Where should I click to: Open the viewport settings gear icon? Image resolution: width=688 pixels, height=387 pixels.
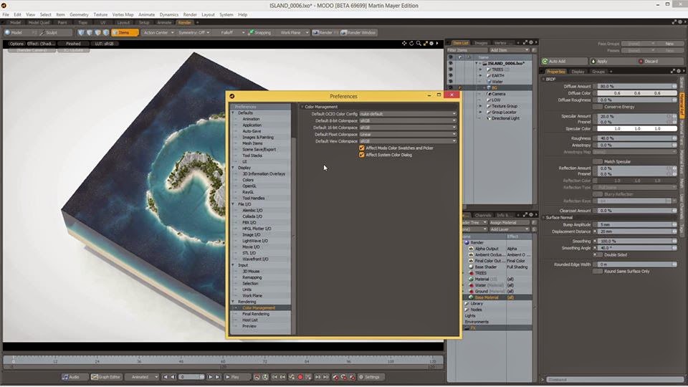click(431, 44)
